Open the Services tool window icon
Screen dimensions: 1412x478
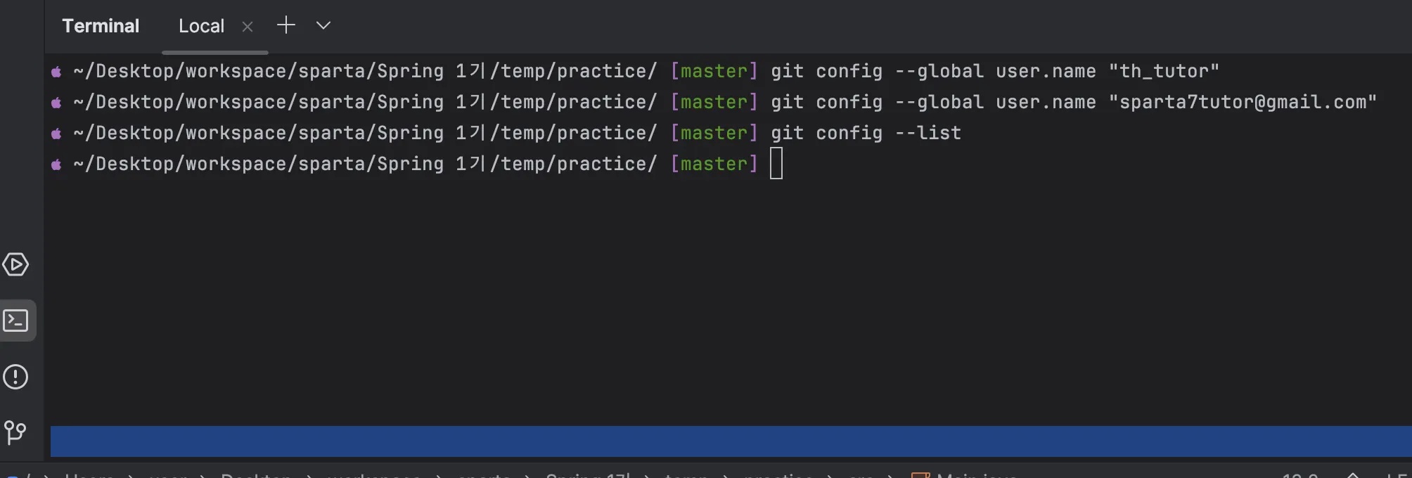(15, 265)
